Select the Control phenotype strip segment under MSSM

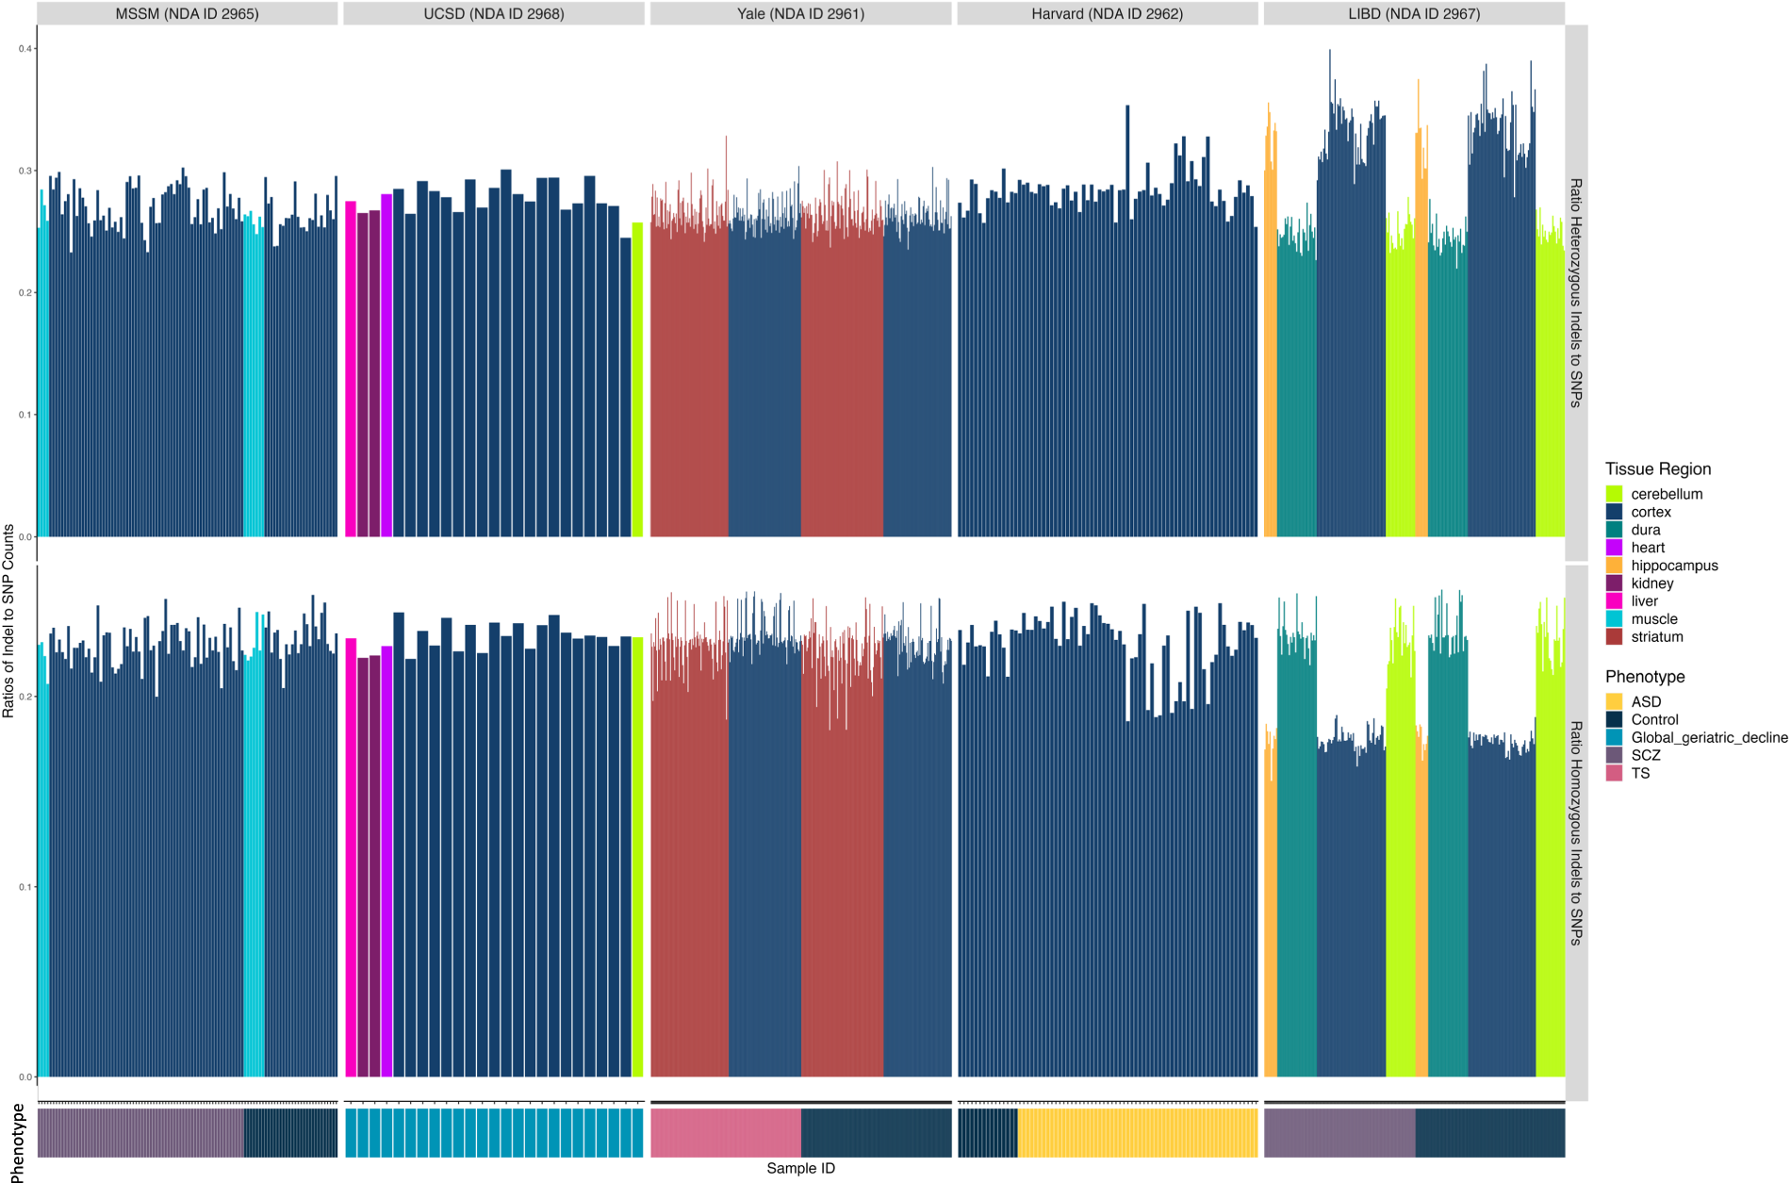(290, 1133)
